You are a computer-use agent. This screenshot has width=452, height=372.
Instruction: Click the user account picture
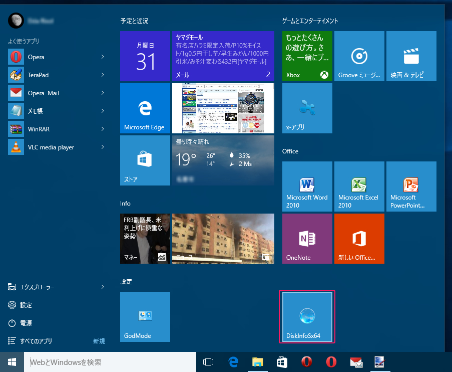click(16, 21)
